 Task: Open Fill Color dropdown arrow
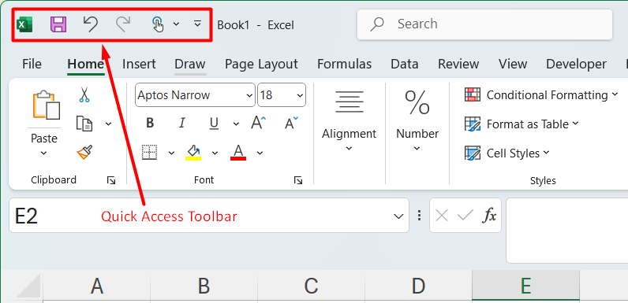[x=215, y=153]
